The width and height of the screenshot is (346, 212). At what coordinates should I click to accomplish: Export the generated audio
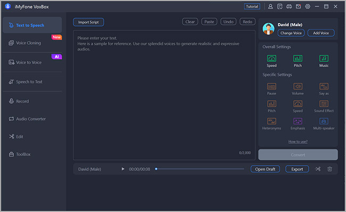pyautogui.click(x=297, y=169)
